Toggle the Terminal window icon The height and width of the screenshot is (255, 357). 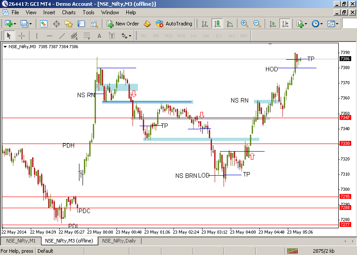coord(81,24)
